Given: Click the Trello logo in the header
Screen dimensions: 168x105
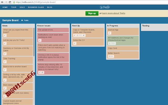Looking at the screenshot, I should 105,7.
